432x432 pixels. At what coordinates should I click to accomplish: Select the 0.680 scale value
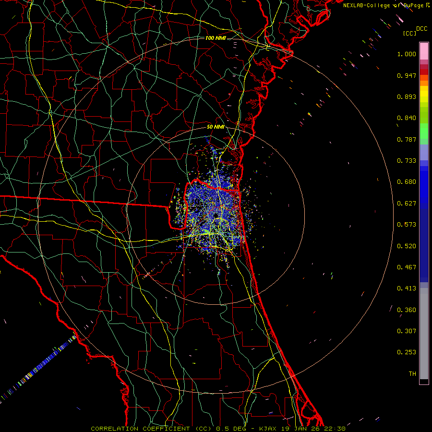point(407,182)
